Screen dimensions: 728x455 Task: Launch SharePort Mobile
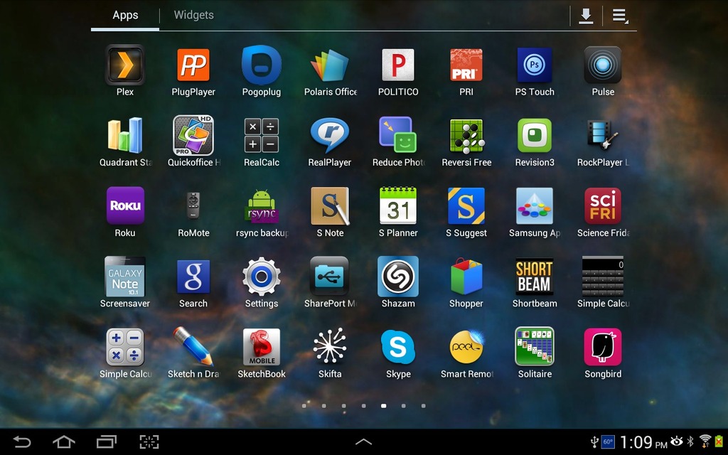point(330,277)
